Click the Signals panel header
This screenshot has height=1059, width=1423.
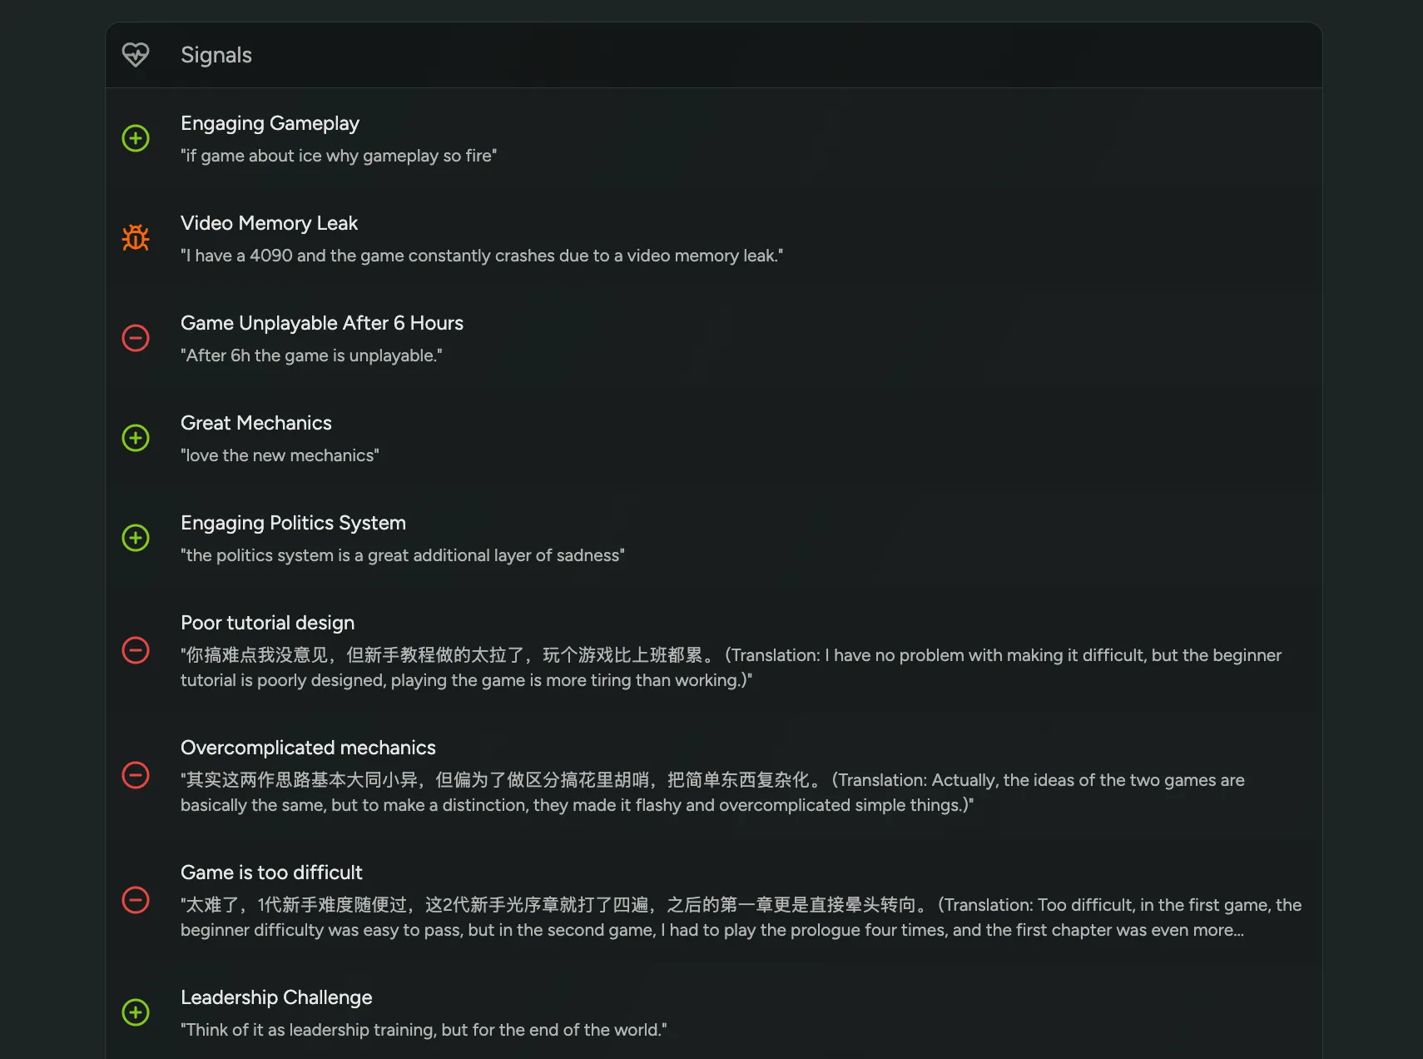pyautogui.click(x=216, y=55)
